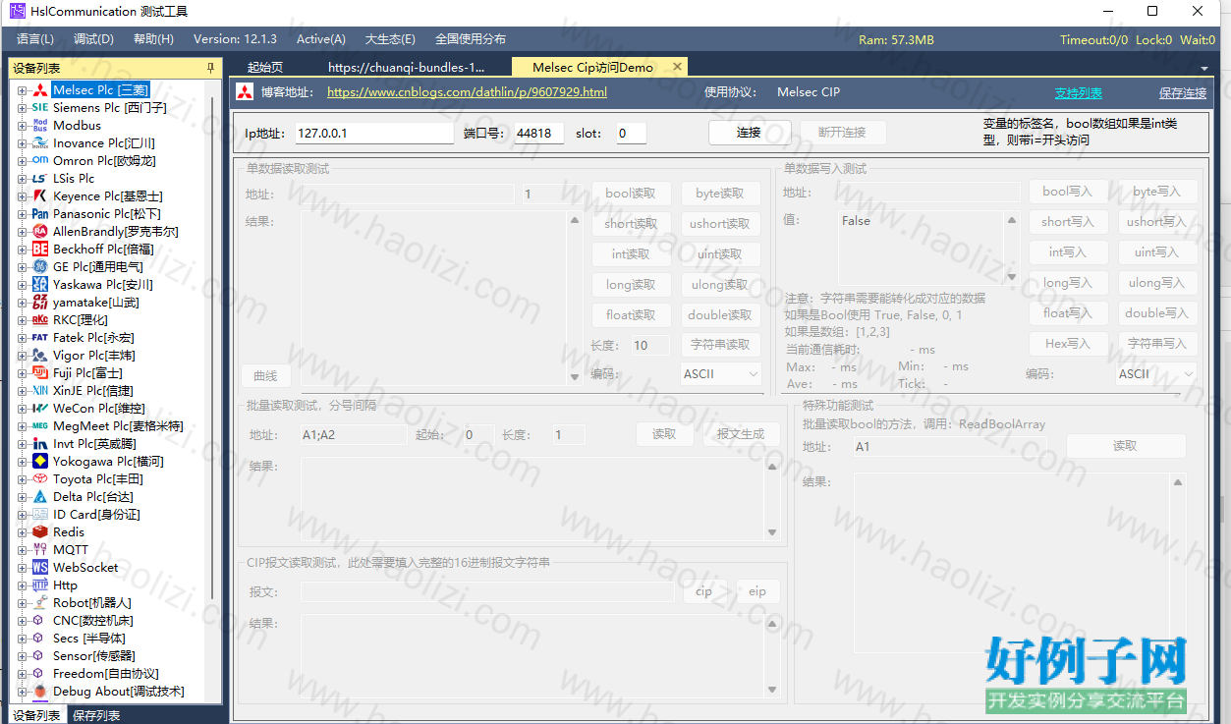Expand the Siemens Plc tree node
Image resolution: width=1231 pixels, height=724 pixels.
22,108
